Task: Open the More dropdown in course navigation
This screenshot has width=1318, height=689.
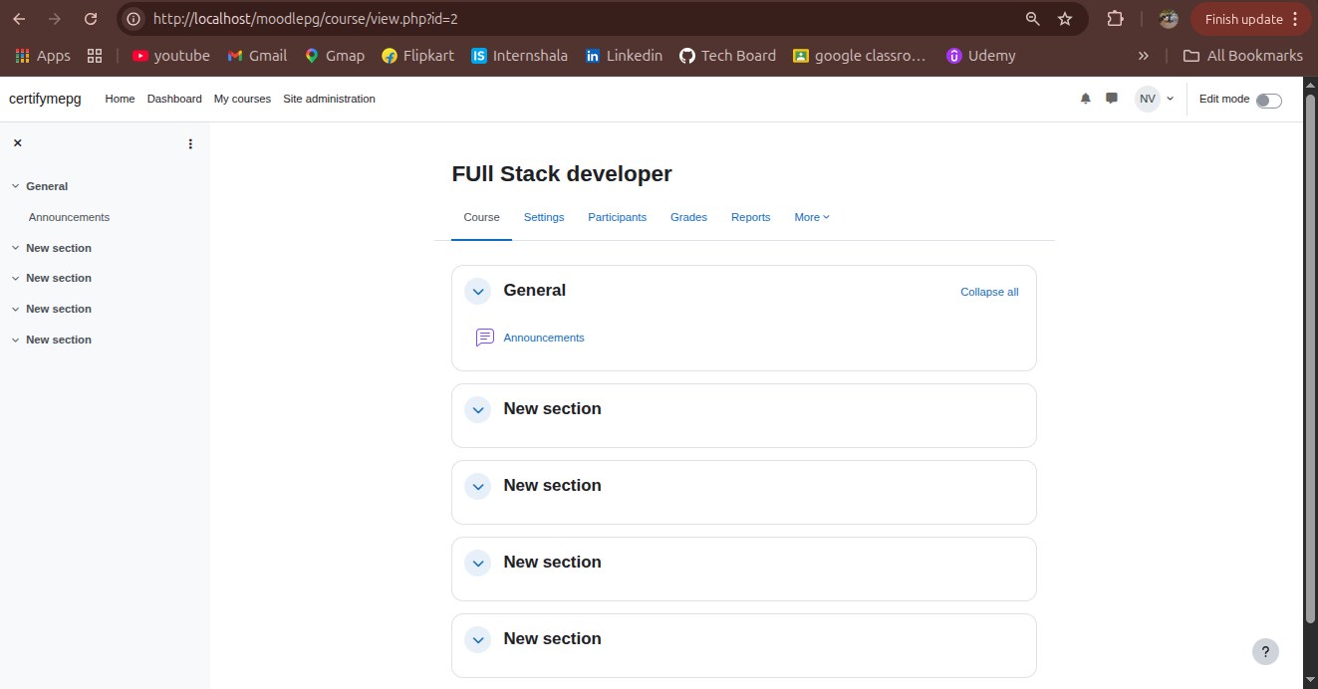Action: pyautogui.click(x=812, y=217)
